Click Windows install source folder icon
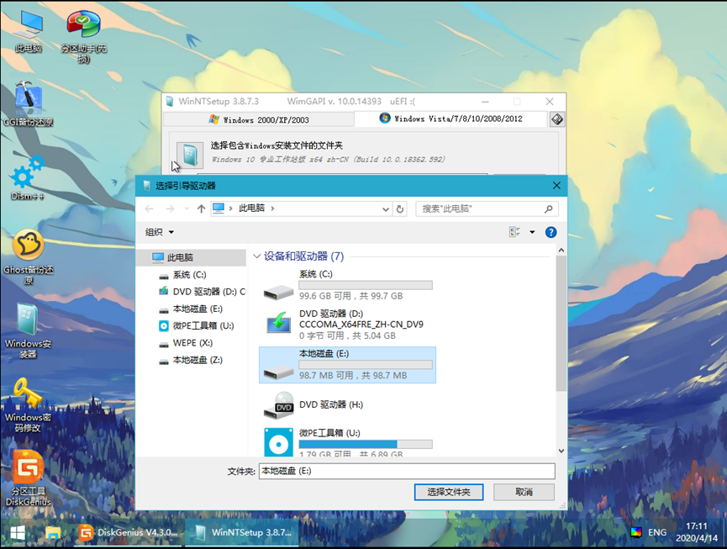727x549 pixels. point(190,155)
